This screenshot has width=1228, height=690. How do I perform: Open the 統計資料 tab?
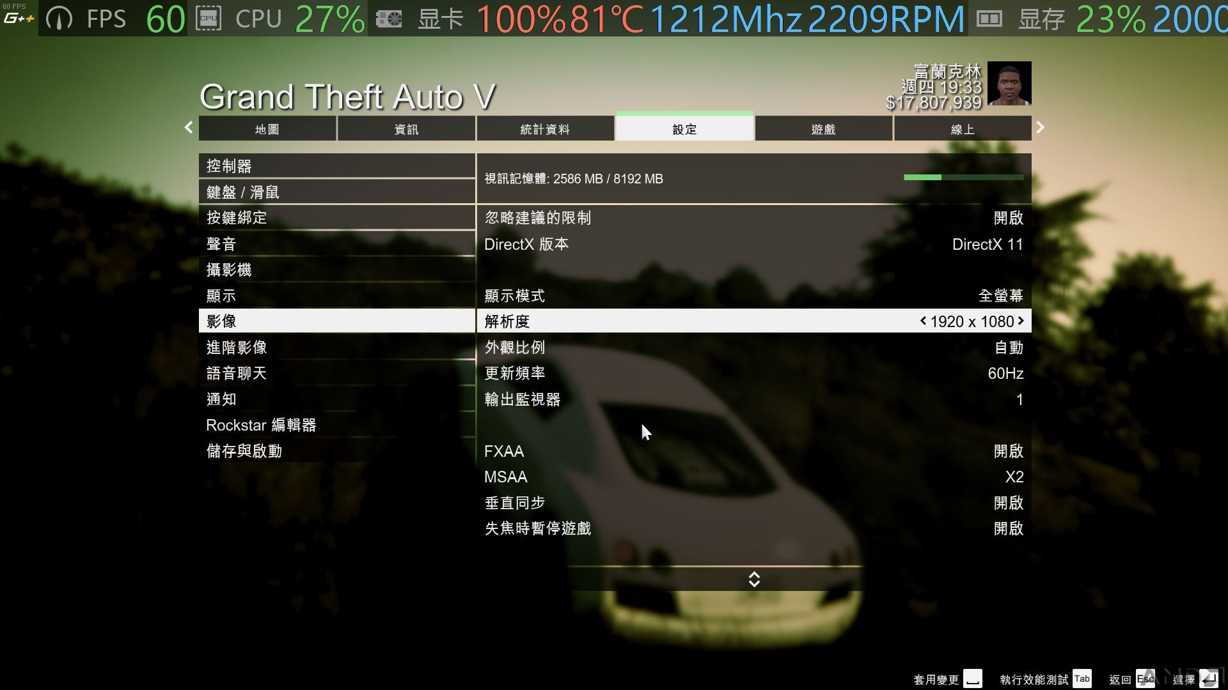(x=545, y=129)
